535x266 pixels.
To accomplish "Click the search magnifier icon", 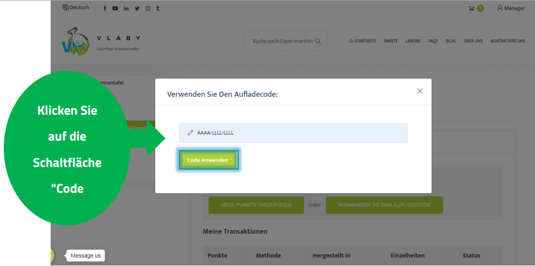I will coord(318,41).
